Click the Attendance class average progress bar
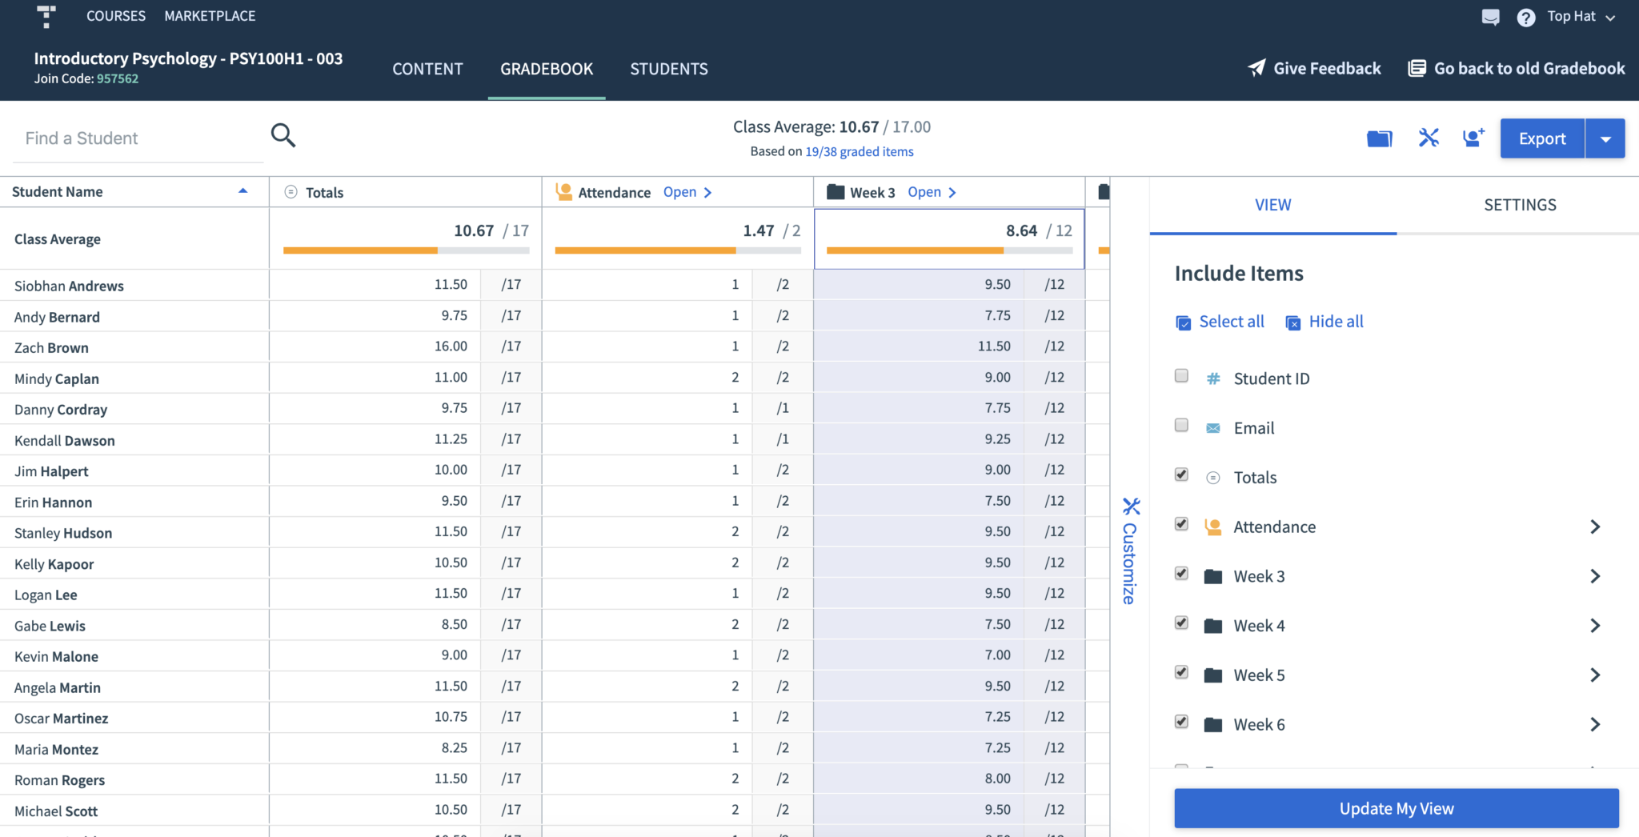Image resolution: width=1639 pixels, height=837 pixels. pyautogui.click(x=678, y=250)
